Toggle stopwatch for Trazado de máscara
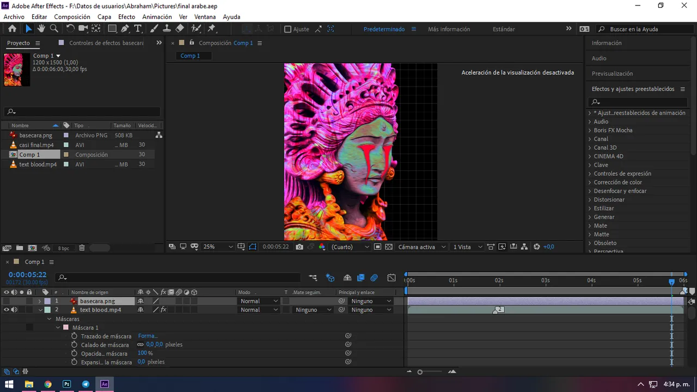This screenshot has height=392, width=697. tap(74, 336)
